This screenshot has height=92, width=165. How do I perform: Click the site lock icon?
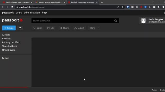17,7
